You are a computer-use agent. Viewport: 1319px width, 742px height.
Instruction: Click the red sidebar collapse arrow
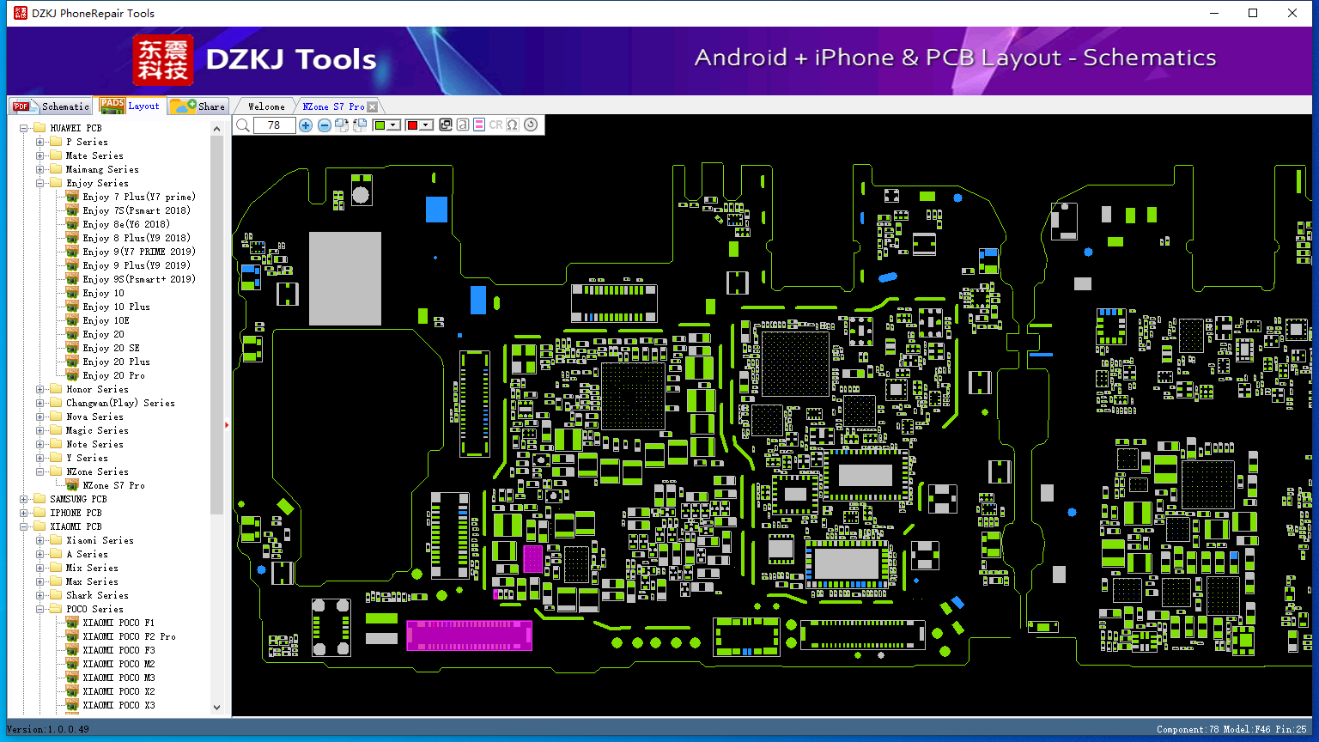[227, 424]
